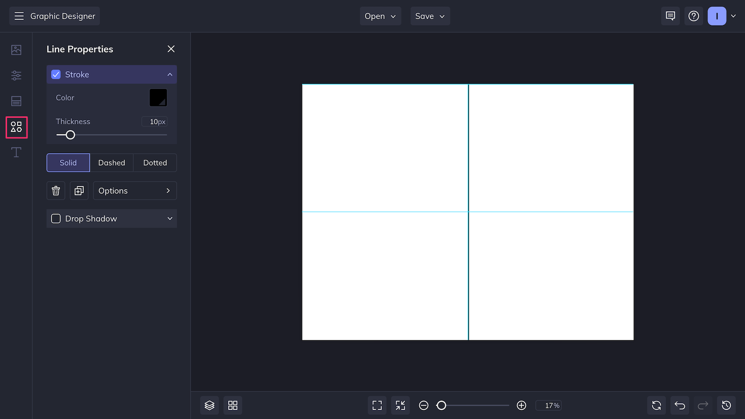The height and width of the screenshot is (419, 745).
Task: Enable the Drop Shadow checkbox
Action: click(56, 219)
